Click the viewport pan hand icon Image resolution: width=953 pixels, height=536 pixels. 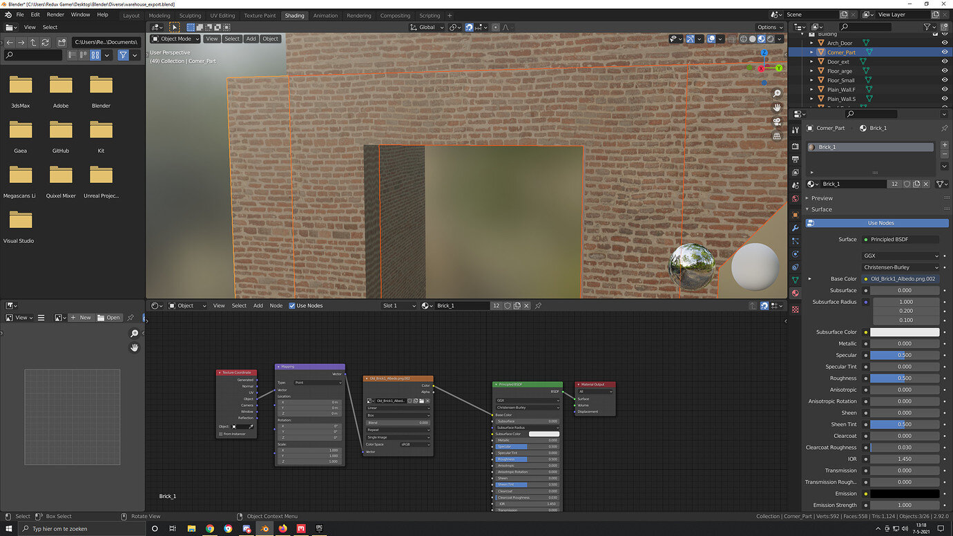(777, 108)
